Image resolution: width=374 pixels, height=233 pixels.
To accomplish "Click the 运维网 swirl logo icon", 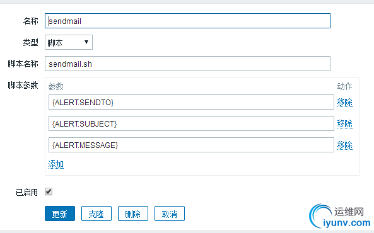I will pos(320,215).
